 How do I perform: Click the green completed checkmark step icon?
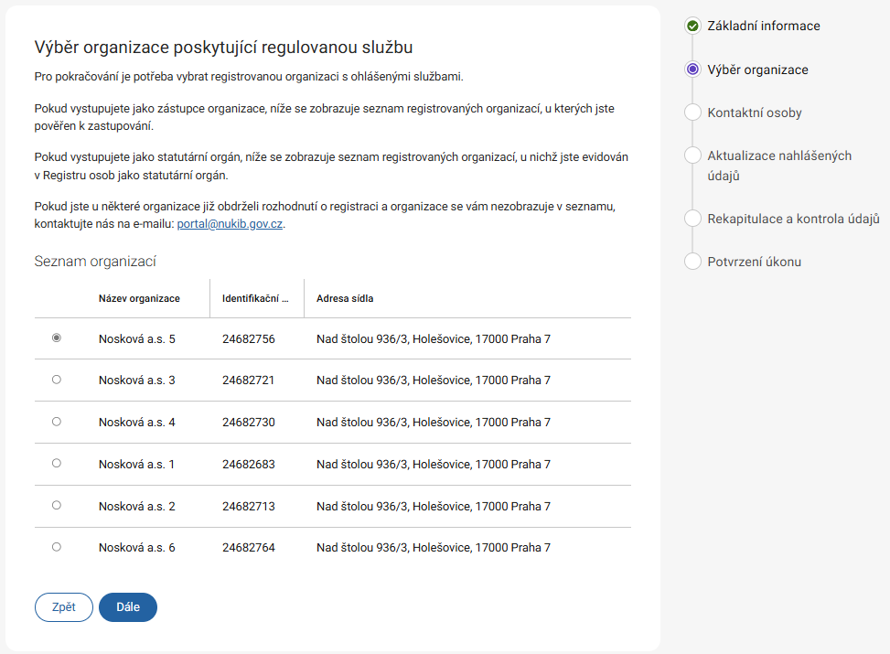[x=692, y=26]
